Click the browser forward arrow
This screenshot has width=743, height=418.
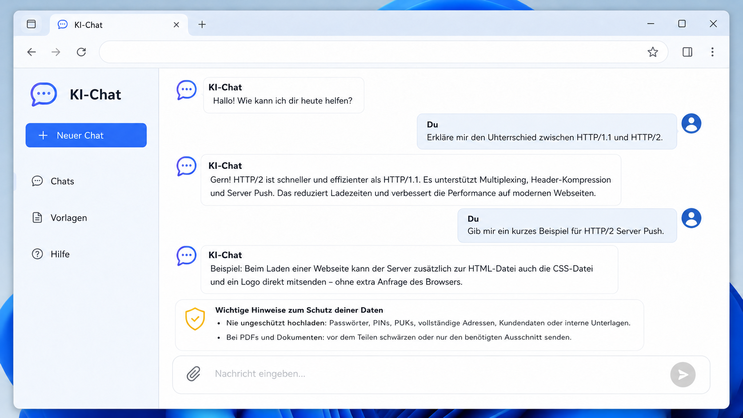[x=56, y=52]
